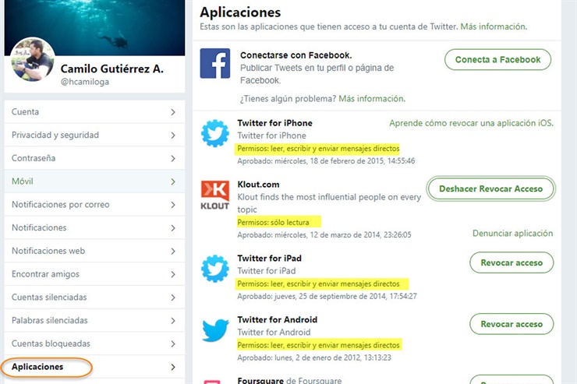Revoke access for Twitter for Android
The width and height of the screenshot is (577, 384).
click(512, 324)
